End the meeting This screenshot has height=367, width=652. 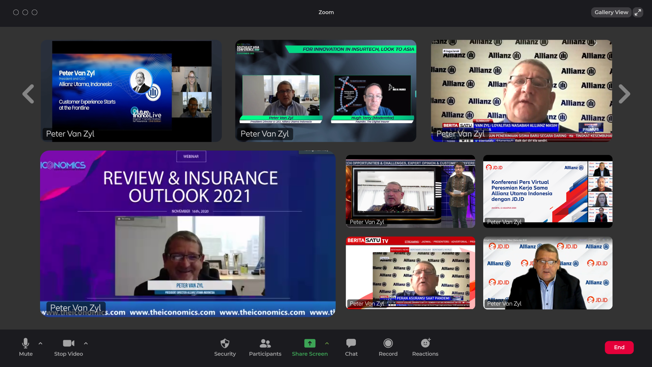(619, 347)
